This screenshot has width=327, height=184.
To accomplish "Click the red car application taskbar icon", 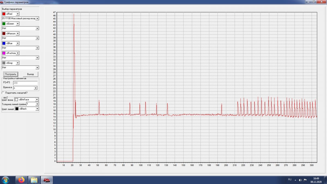I will [47, 180].
